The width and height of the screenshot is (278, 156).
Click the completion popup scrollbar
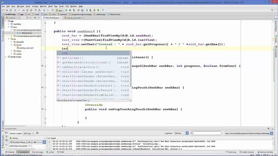coord(131,69)
